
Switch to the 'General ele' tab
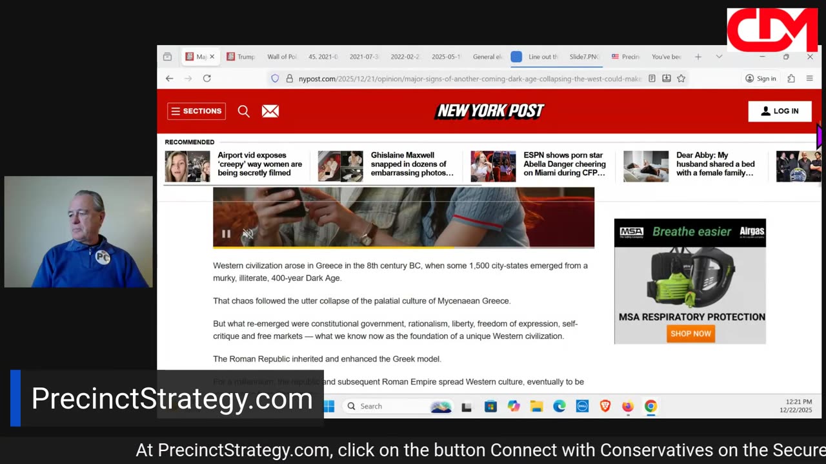coord(487,57)
